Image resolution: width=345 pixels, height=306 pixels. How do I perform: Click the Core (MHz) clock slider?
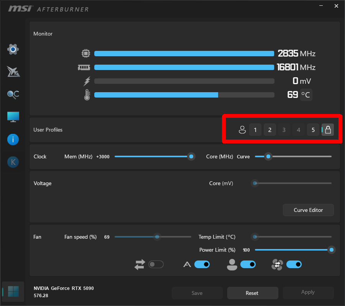[x=293, y=156]
